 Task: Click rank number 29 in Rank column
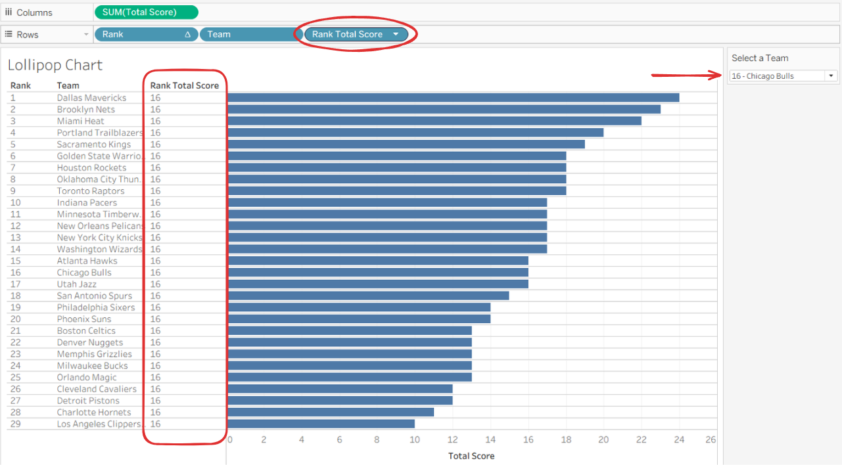click(x=15, y=424)
